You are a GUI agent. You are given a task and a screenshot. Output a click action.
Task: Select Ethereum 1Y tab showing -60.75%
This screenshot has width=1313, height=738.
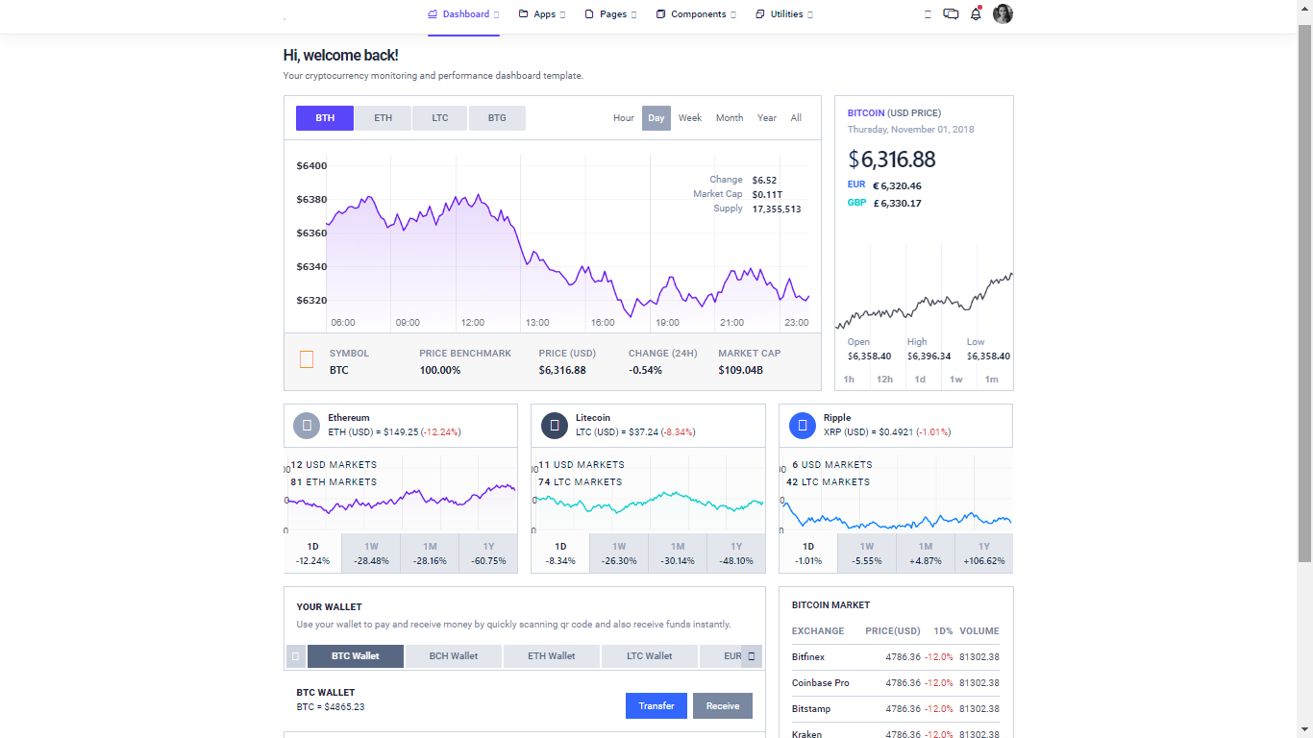click(488, 553)
